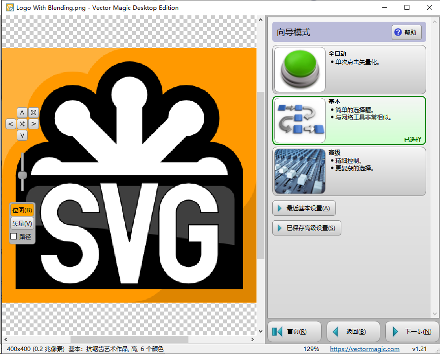Click the image scroll down arrow

[x=260, y=331]
